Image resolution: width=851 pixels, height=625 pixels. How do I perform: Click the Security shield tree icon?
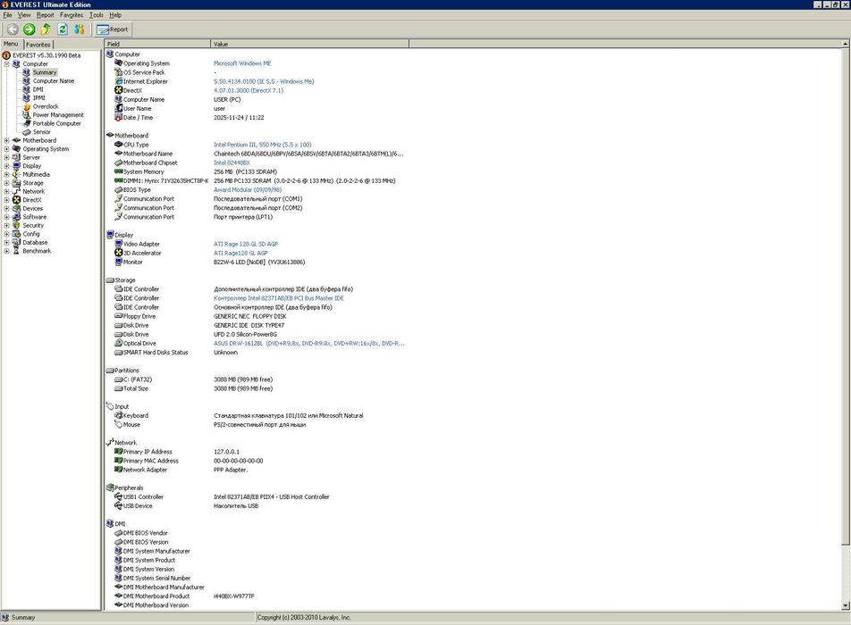[x=16, y=226]
